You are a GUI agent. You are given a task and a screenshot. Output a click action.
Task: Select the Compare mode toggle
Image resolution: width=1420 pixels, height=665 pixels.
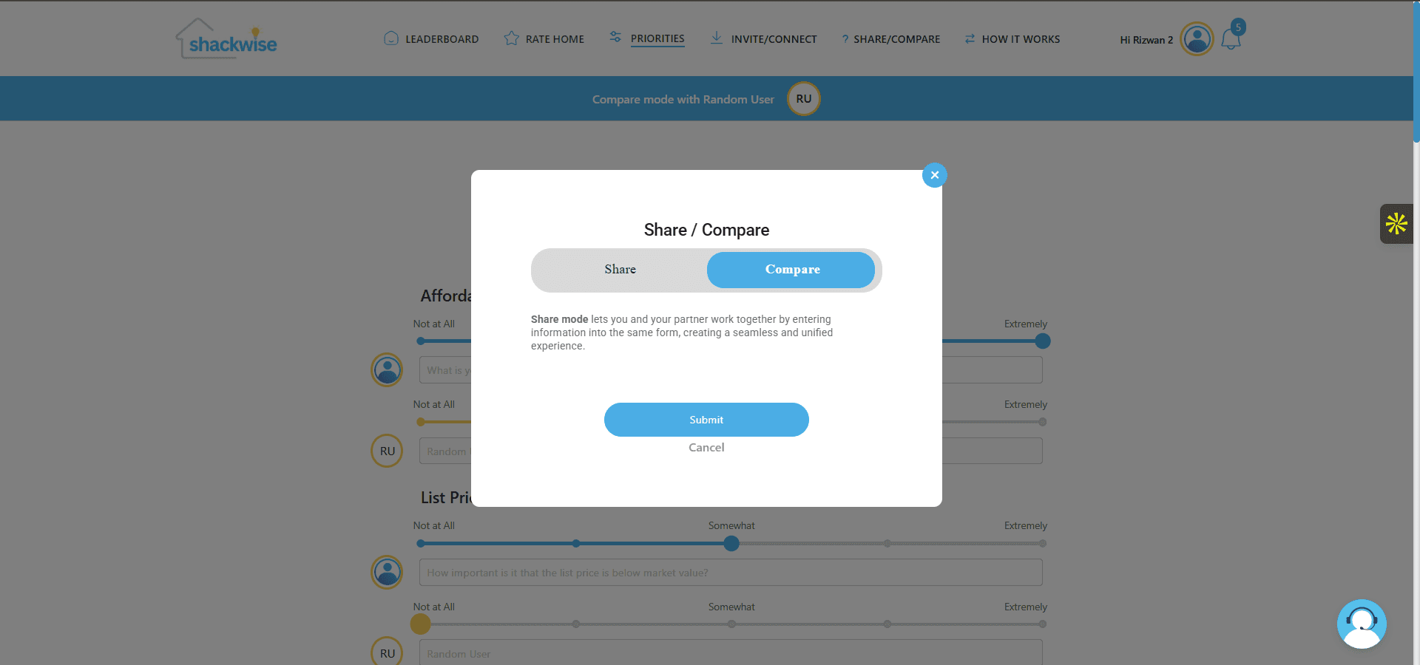point(791,270)
